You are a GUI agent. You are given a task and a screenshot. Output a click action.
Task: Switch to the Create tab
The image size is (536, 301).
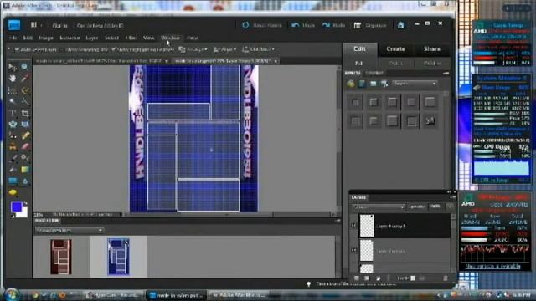pos(395,49)
